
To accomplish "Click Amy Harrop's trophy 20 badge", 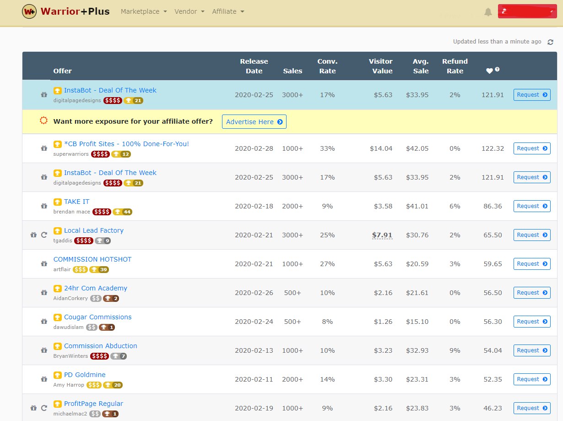I will pos(113,385).
